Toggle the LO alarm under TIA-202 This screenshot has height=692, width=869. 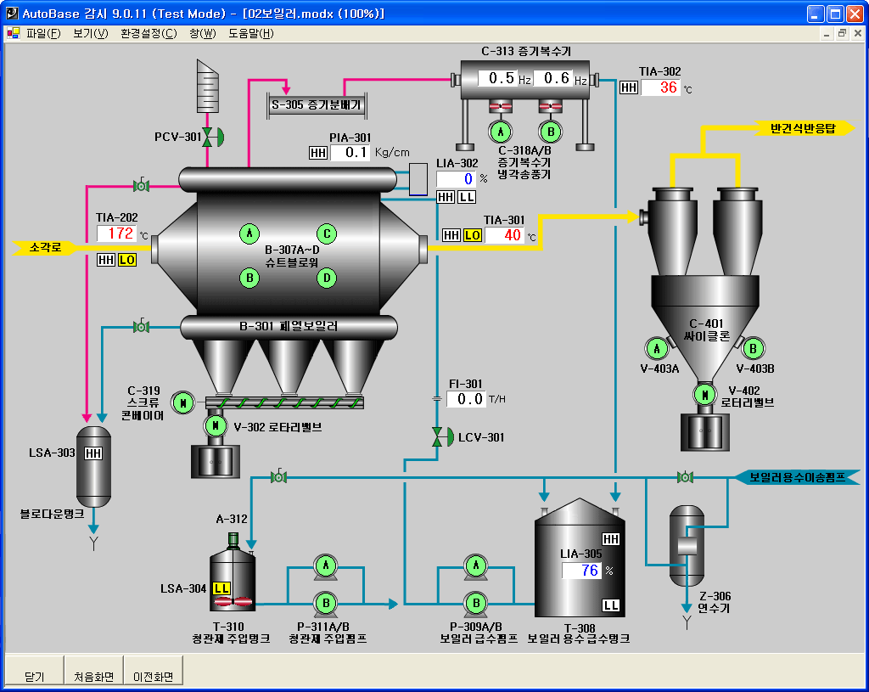tap(126, 260)
